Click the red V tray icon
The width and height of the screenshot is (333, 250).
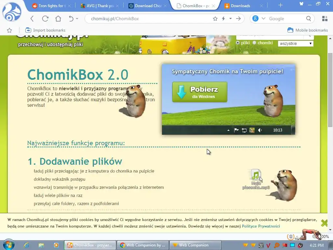pyautogui.click(x=268, y=245)
